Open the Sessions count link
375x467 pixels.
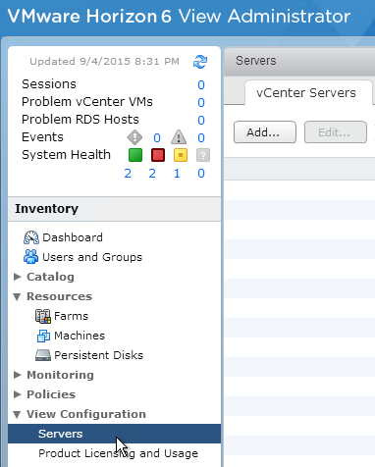click(x=201, y=85)
